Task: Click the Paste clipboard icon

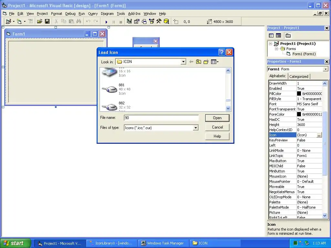Action: pos(71,22)
